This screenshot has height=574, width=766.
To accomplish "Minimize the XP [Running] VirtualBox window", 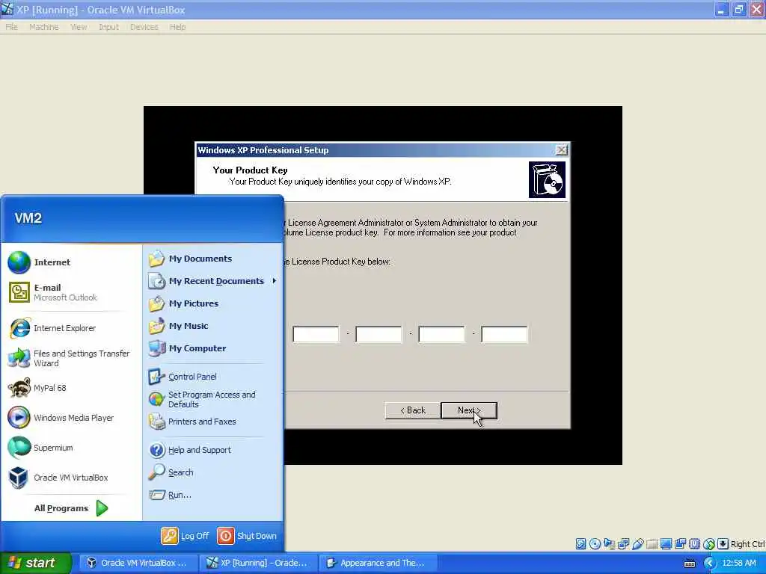I will point(721,10).
